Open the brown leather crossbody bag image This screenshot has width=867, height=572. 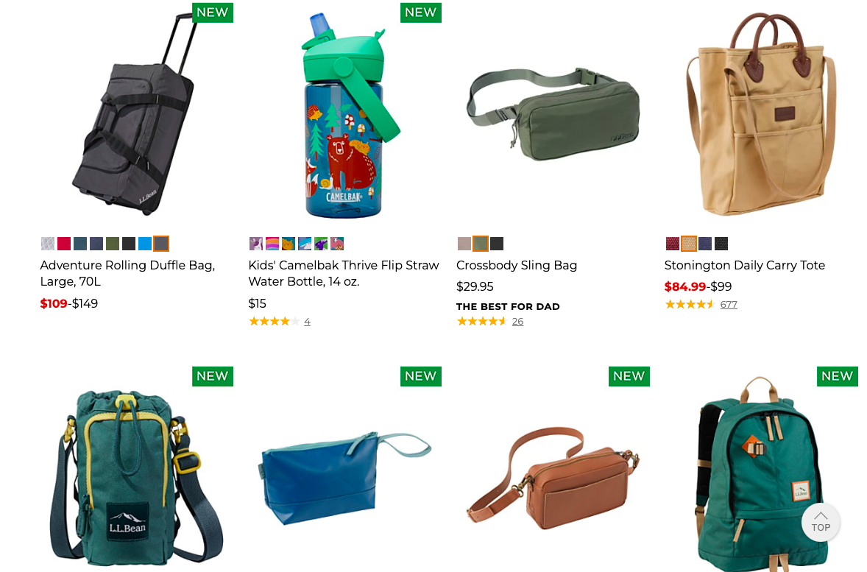click(x=553, y=477)
